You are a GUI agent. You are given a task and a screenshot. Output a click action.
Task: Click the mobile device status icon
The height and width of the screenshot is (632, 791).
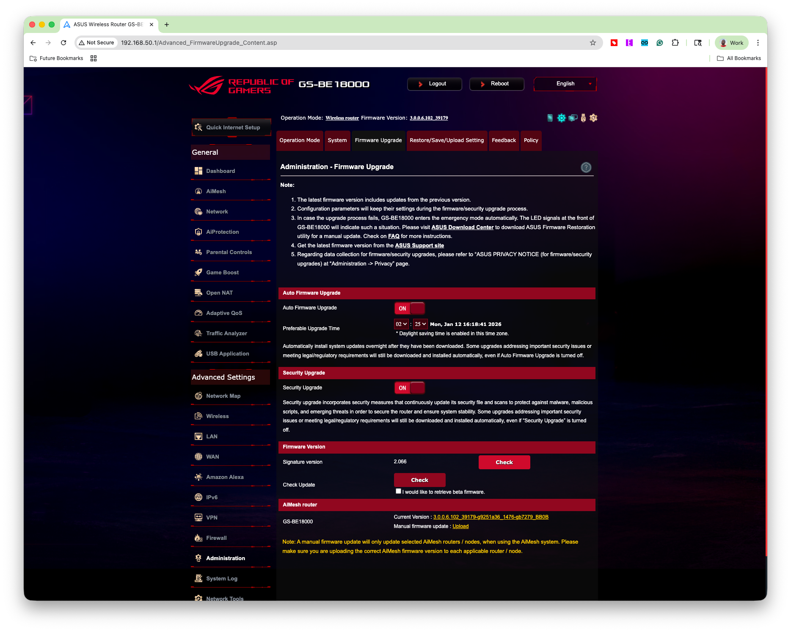[550, 118]
